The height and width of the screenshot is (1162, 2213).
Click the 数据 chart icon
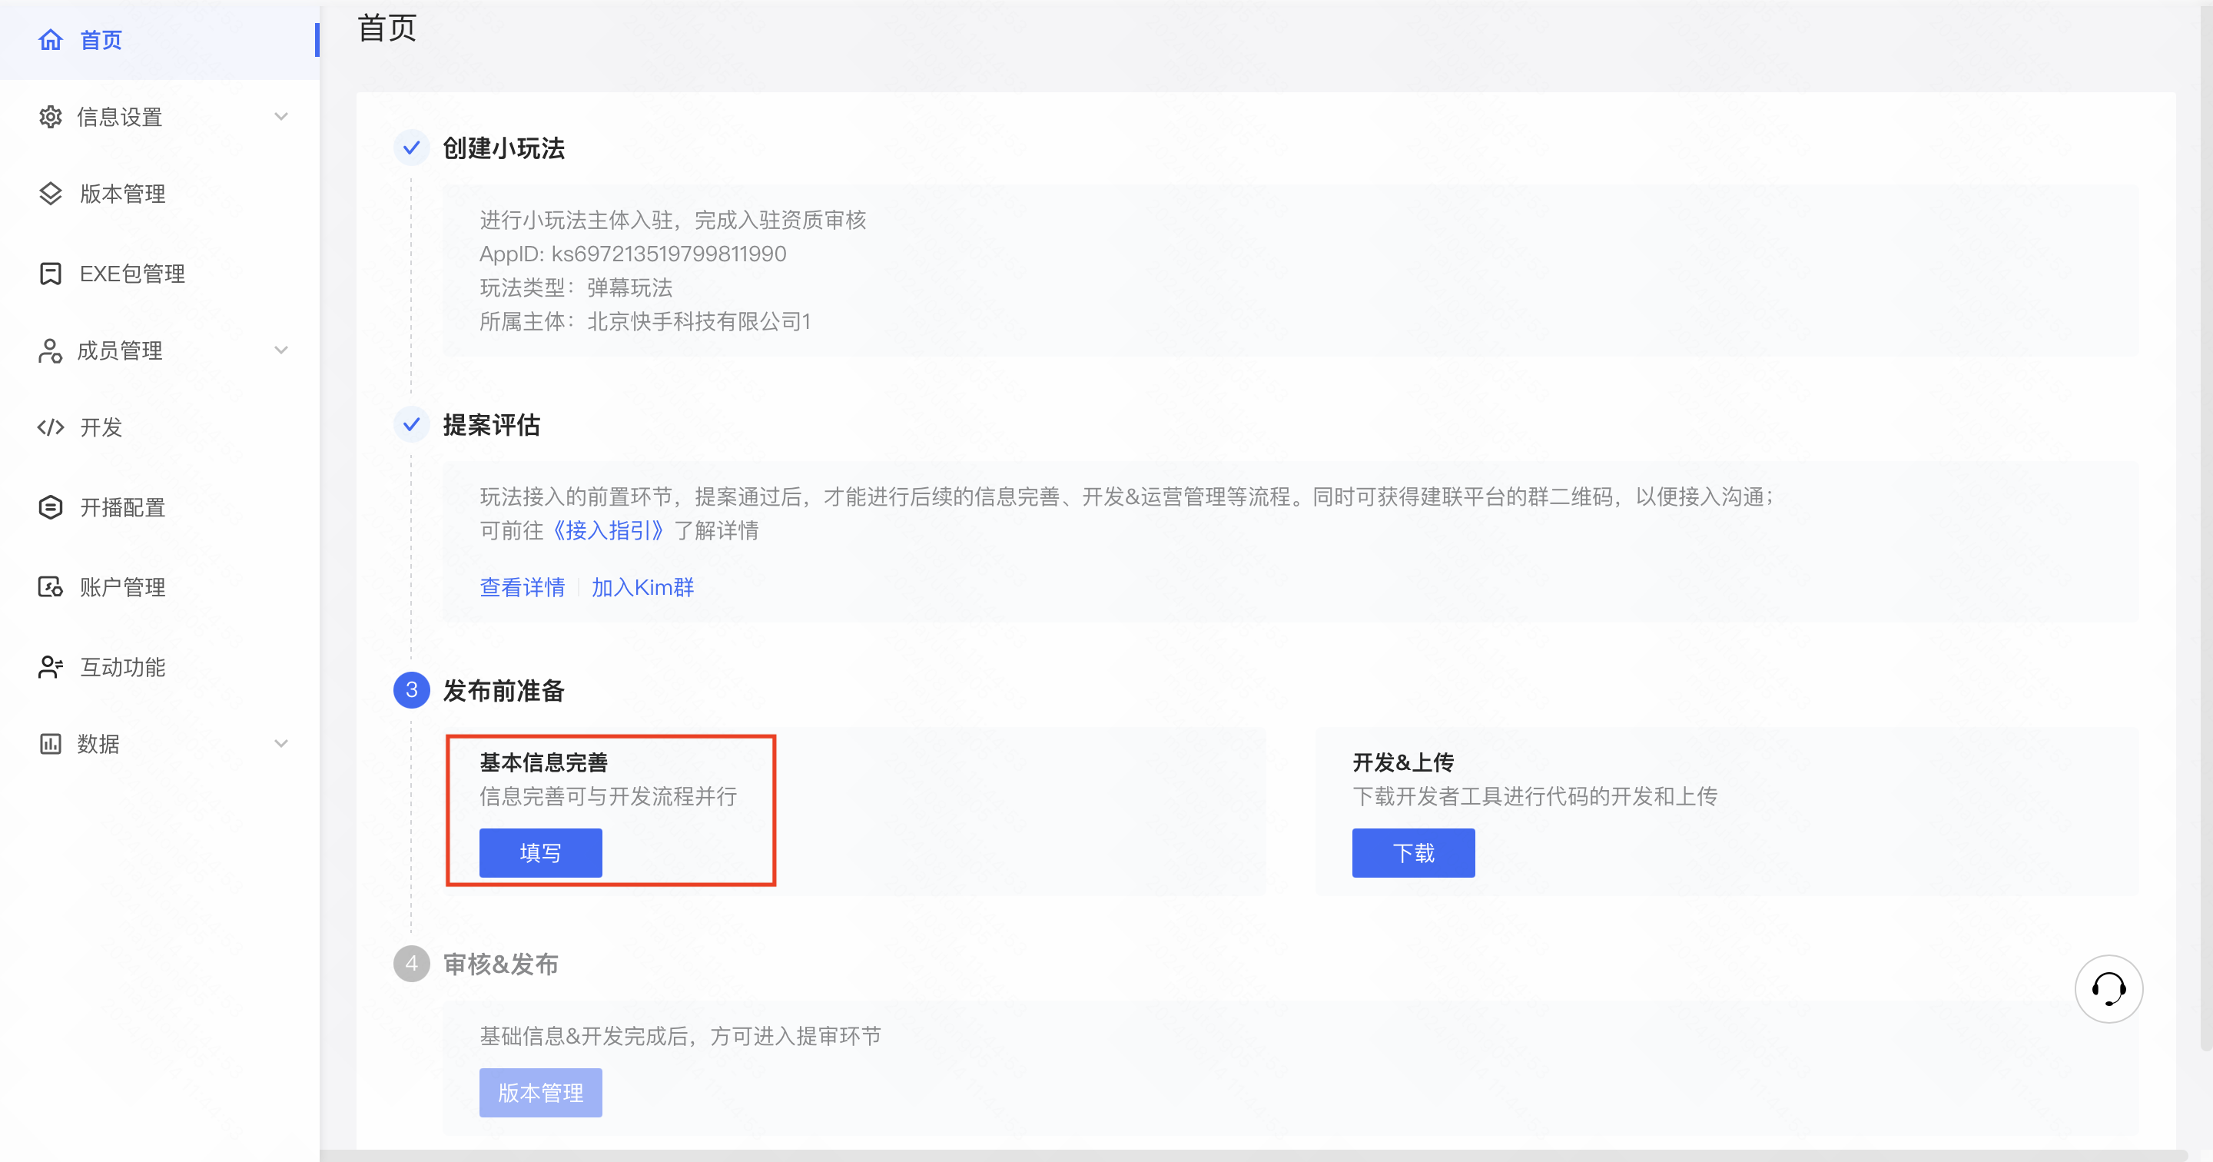click(x=51, y=743)
